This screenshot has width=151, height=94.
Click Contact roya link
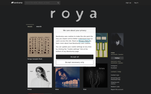(115, 75)
